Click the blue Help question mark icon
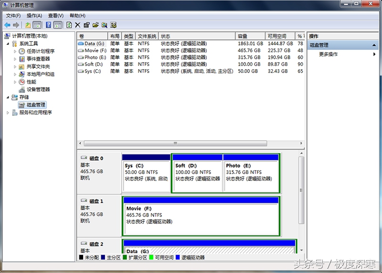382x273 pixels. coord(48,25)
